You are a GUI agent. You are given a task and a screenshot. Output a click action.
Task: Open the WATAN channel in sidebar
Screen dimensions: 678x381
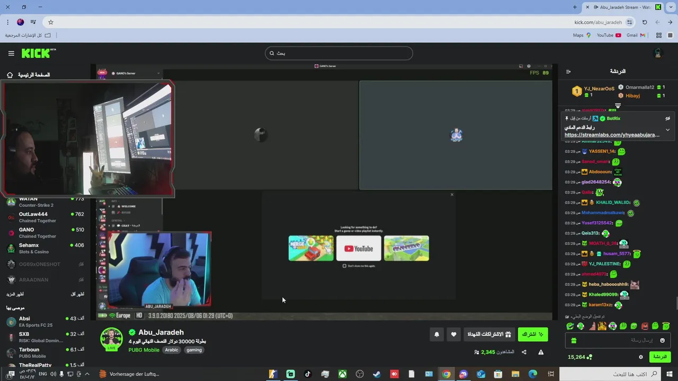click(46, 202)
